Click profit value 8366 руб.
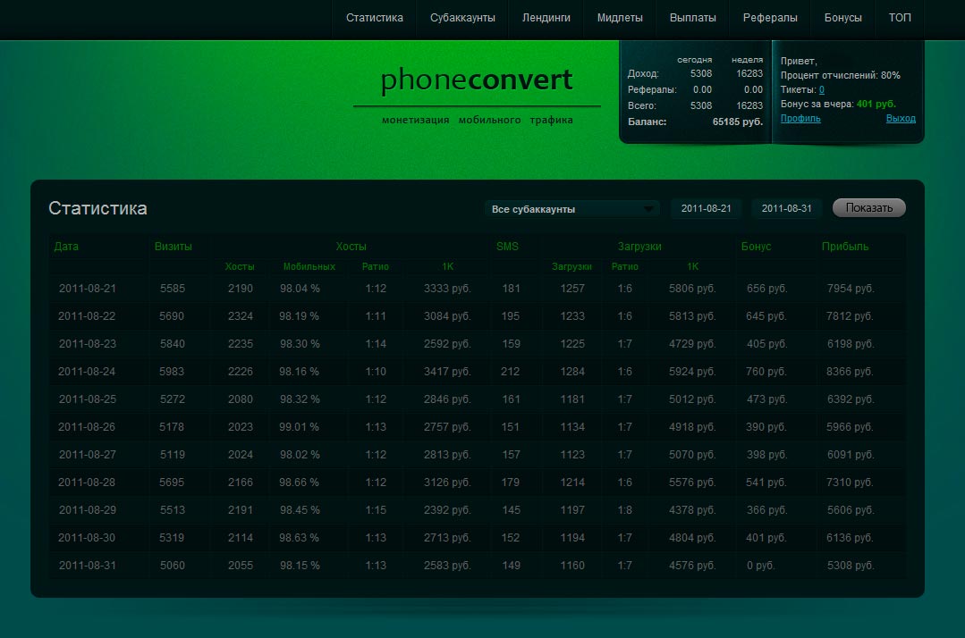965x638 pixels. click(850, 371)
